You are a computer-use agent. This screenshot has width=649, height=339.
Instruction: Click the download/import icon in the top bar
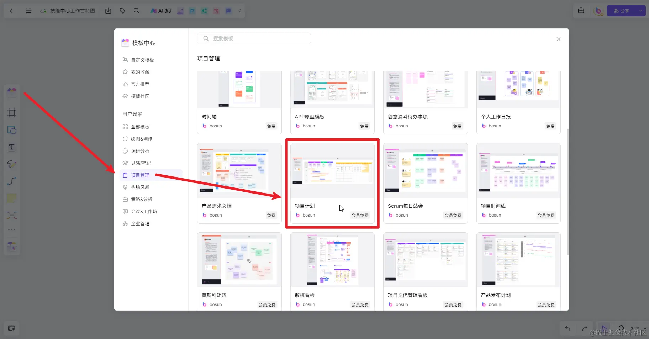(108, 11)
